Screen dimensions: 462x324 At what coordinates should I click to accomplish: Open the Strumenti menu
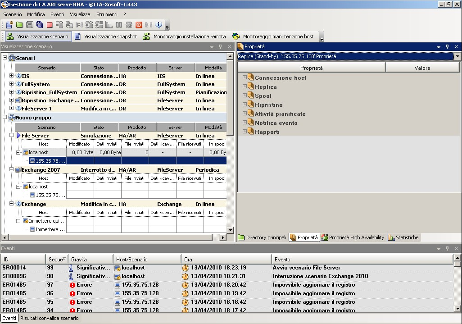pos(107,14)
